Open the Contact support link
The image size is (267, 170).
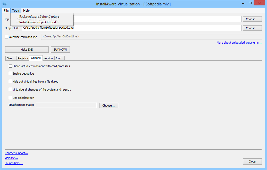click(16, 153)
